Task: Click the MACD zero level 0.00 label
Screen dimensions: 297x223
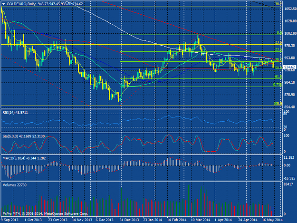Action: click(287, 165)
